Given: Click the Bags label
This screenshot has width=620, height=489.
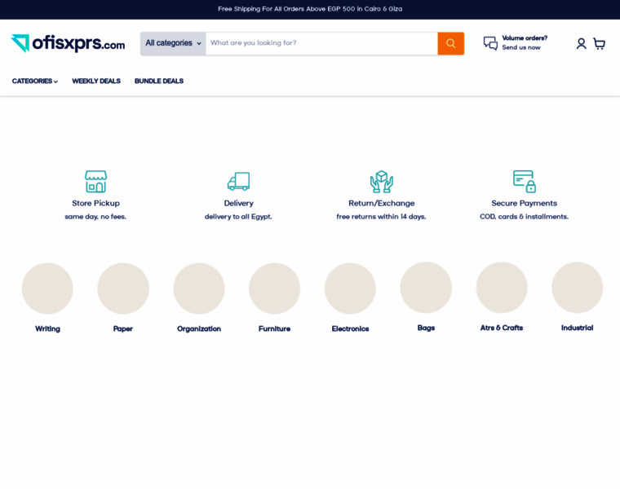Looking at the screenshot, I should 426,328.
